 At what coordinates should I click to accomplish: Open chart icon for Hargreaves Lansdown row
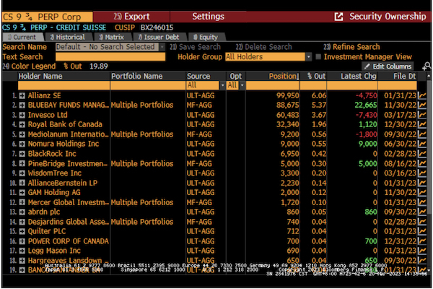(422, 261)
